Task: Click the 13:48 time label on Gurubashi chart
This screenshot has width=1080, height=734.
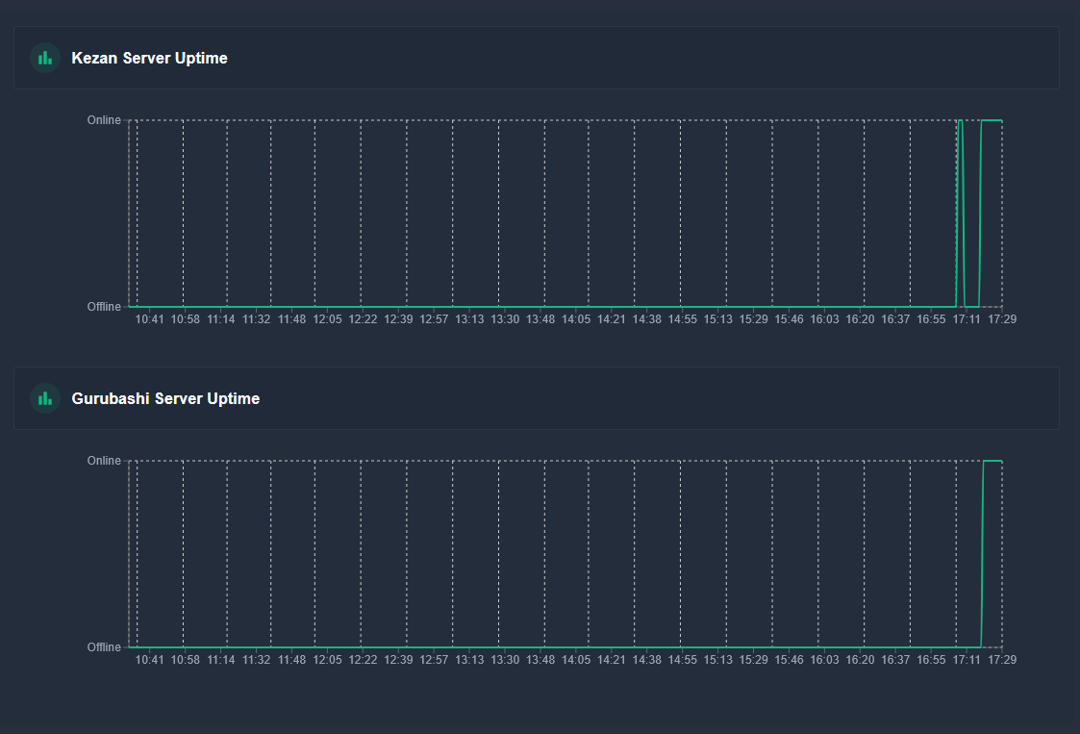Action: pos(540,660)
